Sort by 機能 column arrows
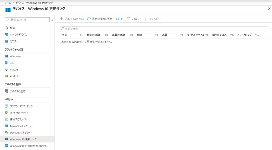The image size is (272, 150). [156, 35]
